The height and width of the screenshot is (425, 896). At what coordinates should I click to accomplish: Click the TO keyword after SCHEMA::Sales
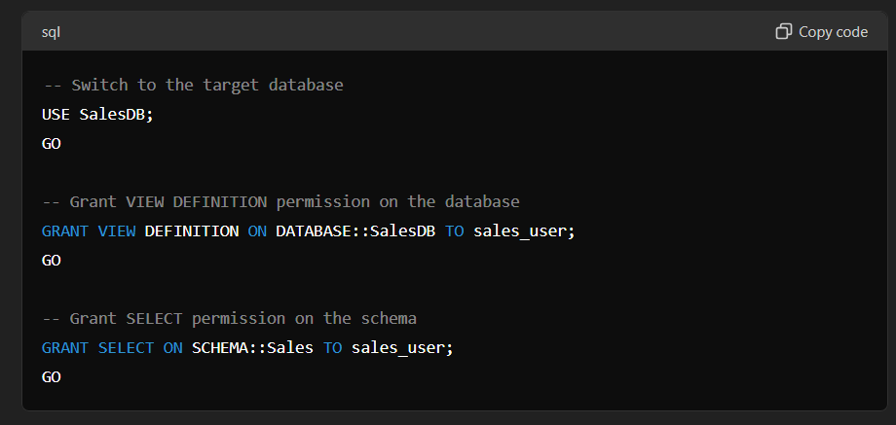pos(332,347)
